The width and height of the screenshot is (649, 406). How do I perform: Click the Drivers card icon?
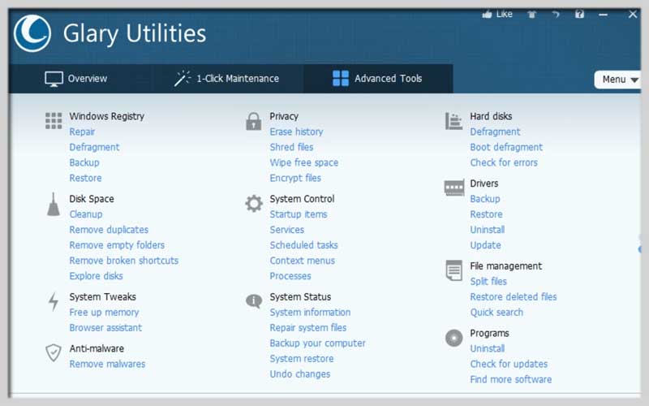[454, 188]
